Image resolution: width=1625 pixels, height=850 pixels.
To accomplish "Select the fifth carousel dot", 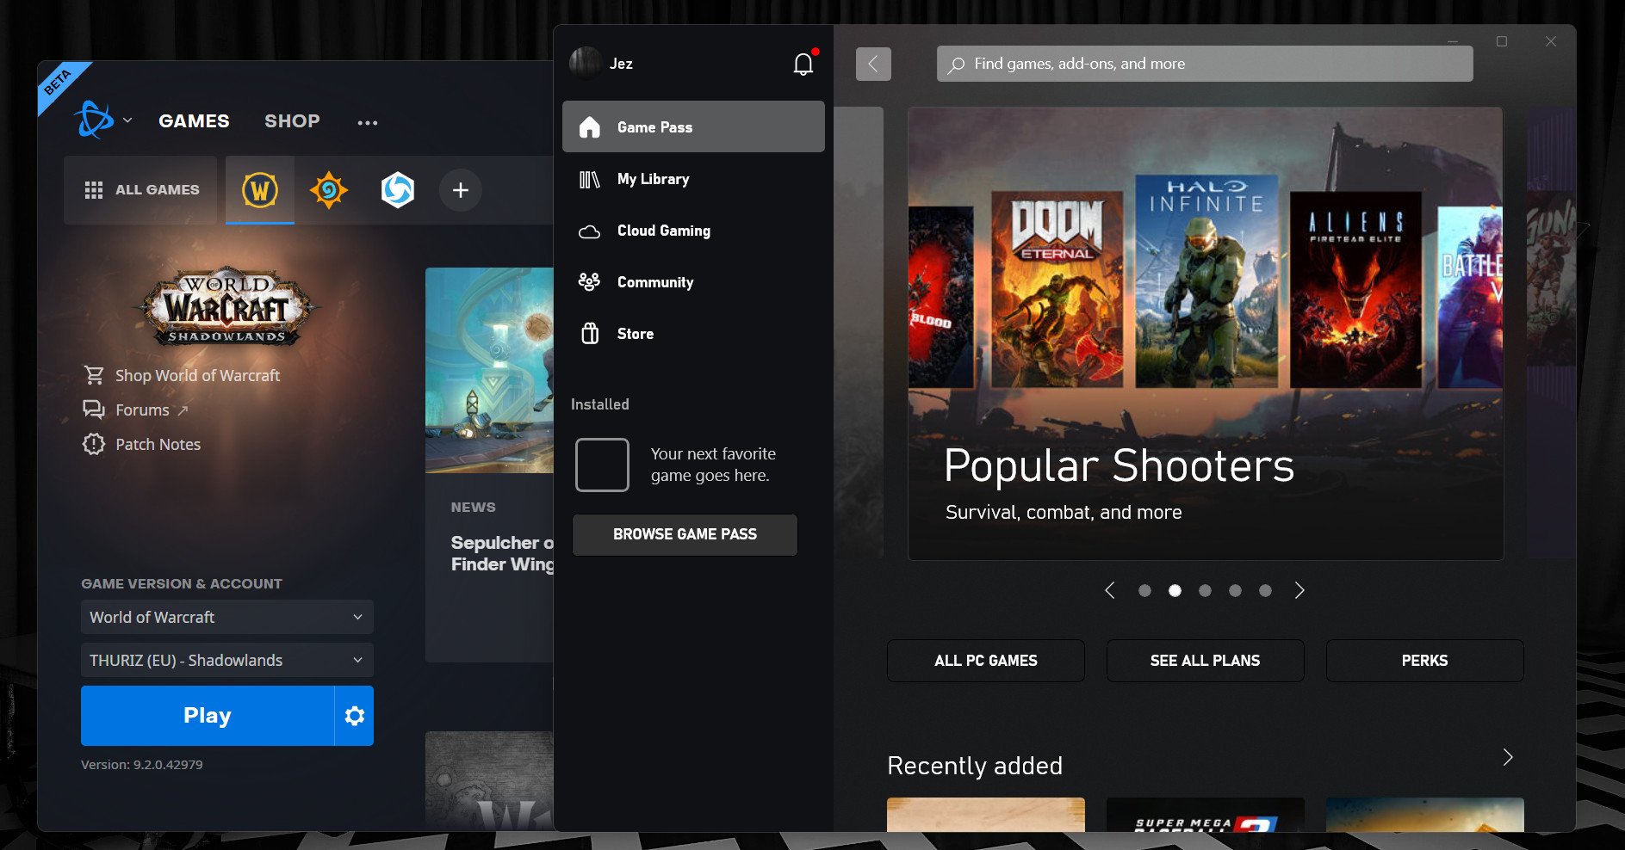I will 1265,590.
